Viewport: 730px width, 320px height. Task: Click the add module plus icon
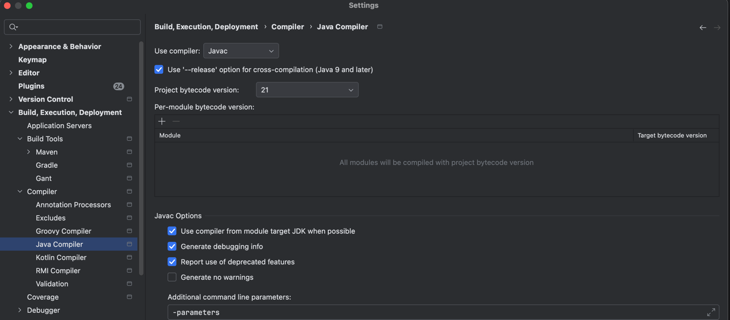pos(162,121)
